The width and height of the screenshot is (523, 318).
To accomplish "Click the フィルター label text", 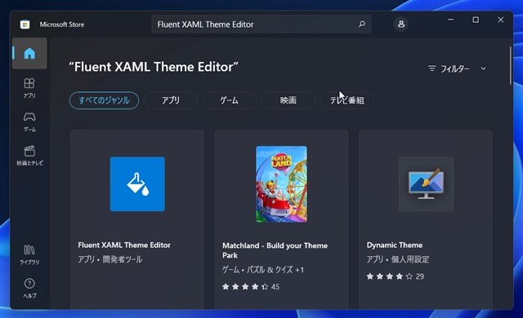I will tap(455, 68).
